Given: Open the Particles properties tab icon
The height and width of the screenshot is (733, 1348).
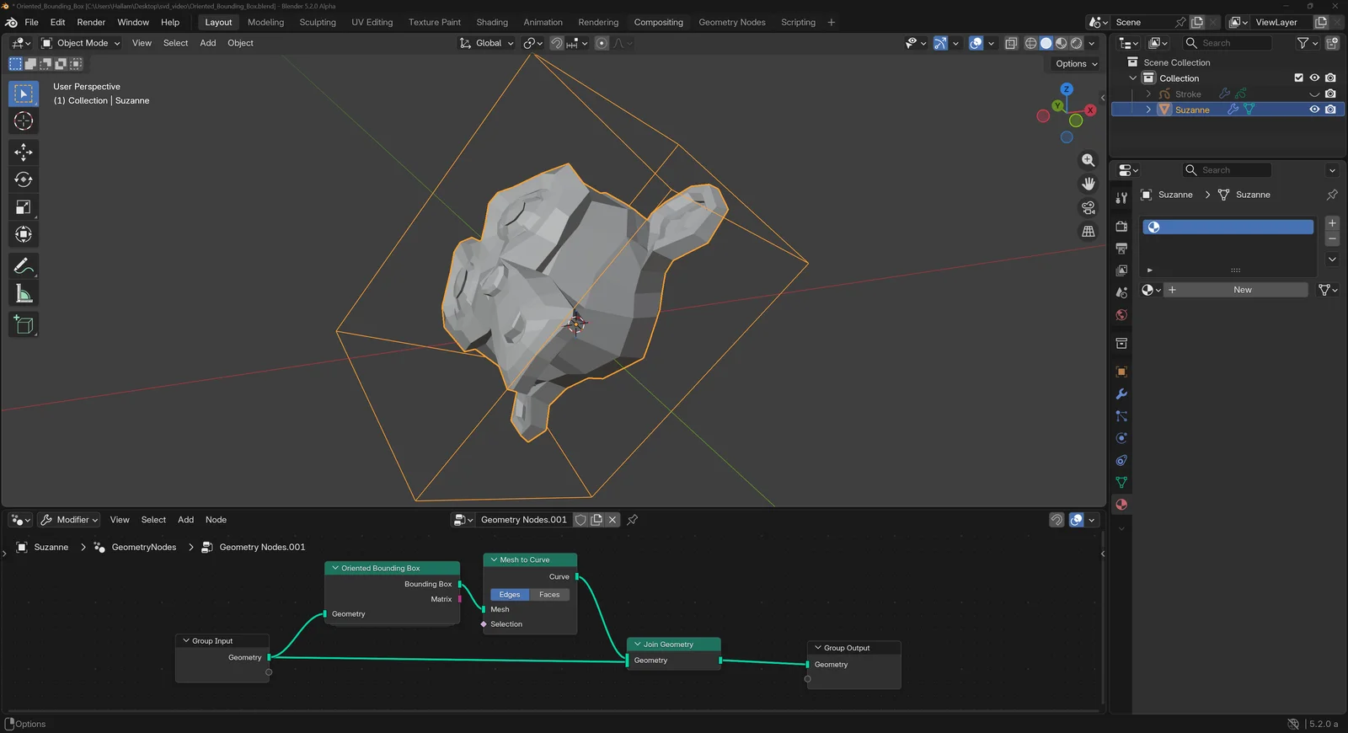Looking at the screenshot, I should coord(1121,416).
